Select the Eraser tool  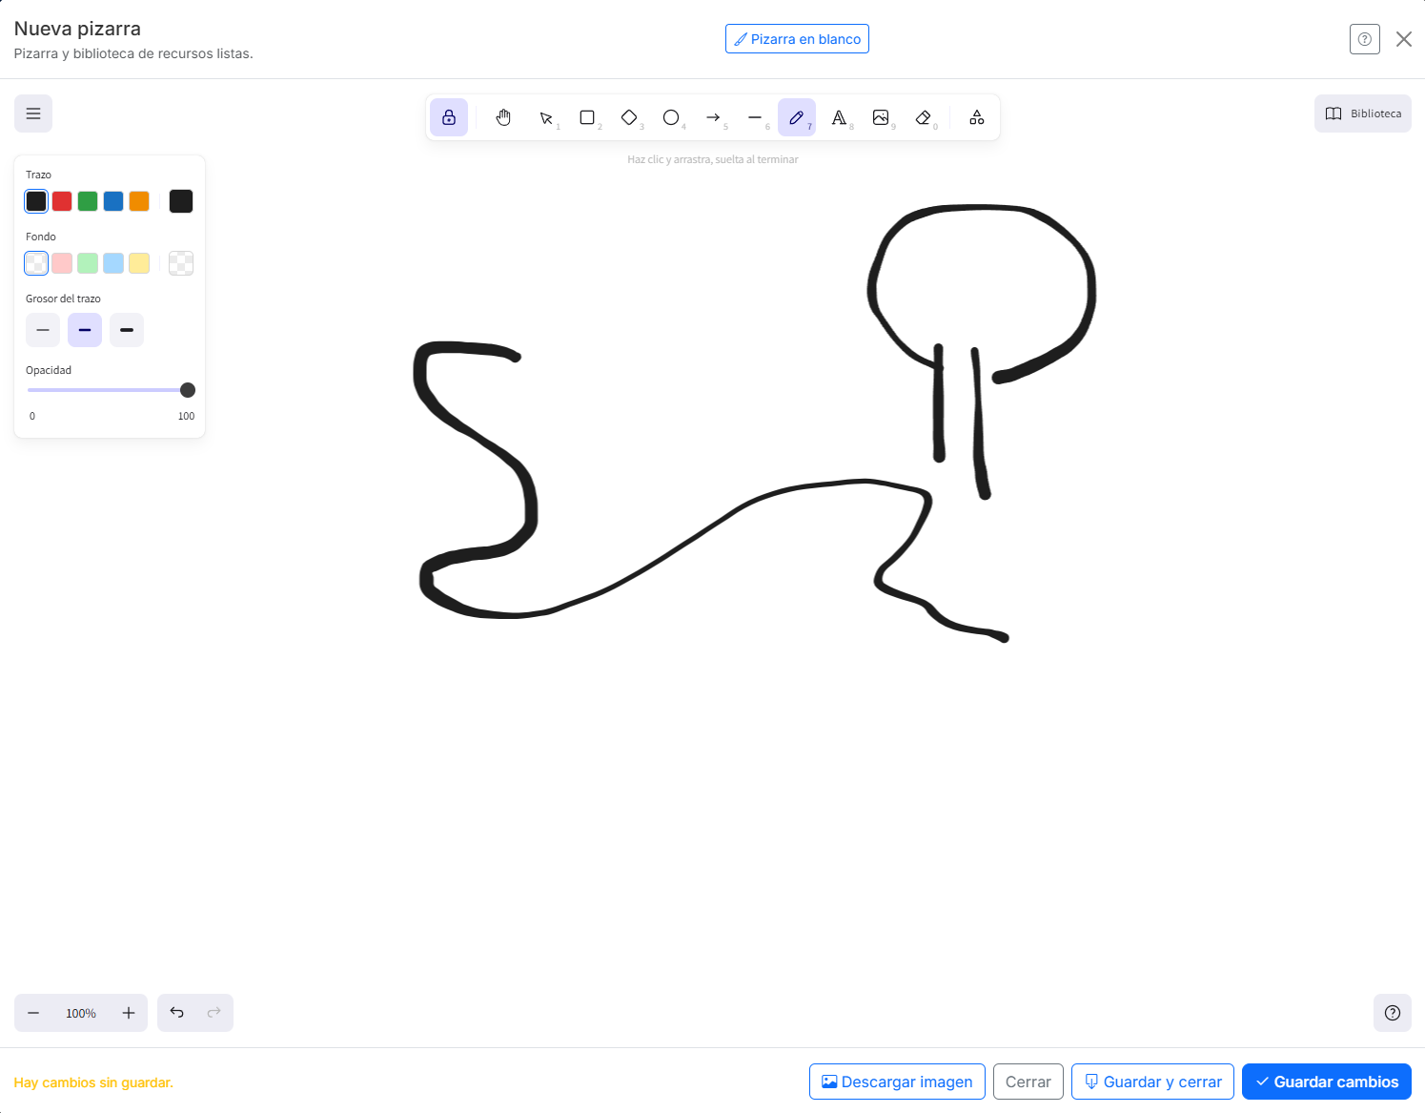click(923, 117)
